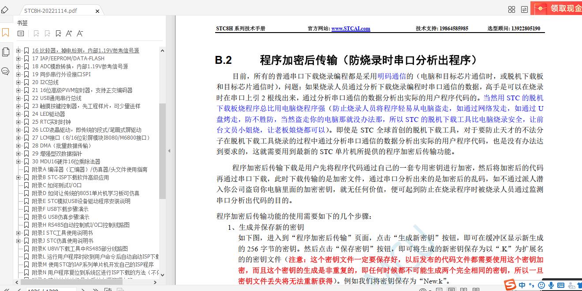Open bookmark 27 LCM接口
The height and width of the screenshot is (291, 582).
click(x=91, y=138)
